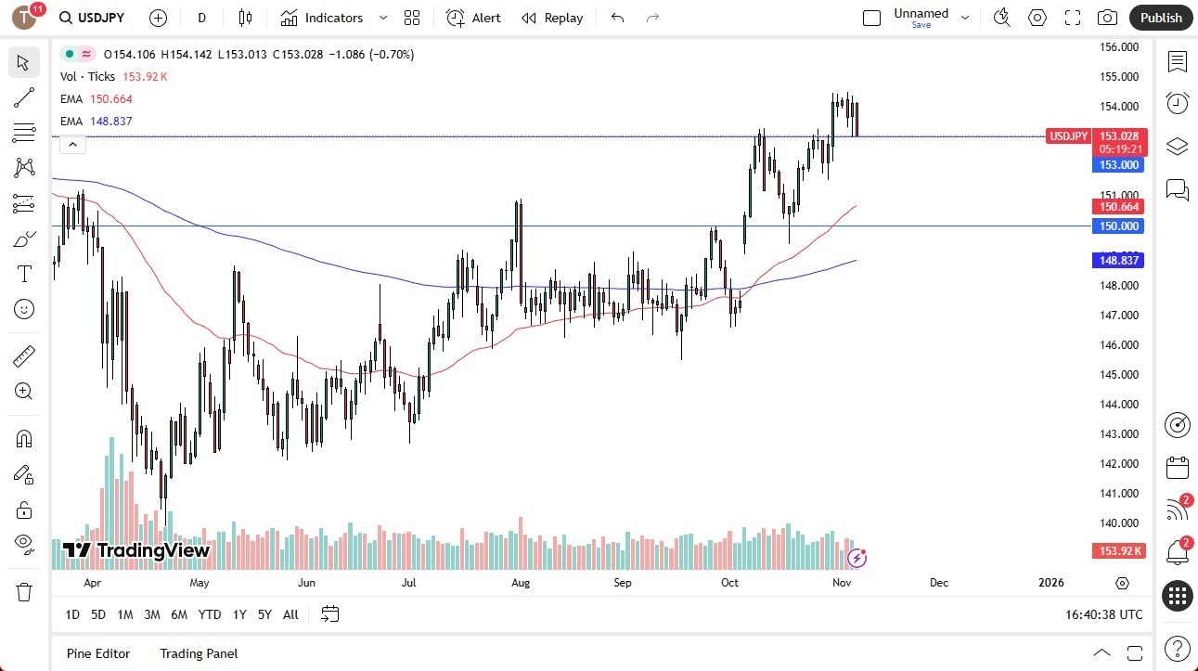The width and height of the screenshot is (1198, 671).
Task: Pick the Text annotation tool
Action: pyautogui.click(x=24, y=273)
